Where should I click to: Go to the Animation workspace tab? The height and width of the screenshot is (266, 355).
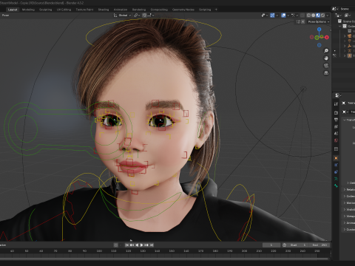point(121,10)
